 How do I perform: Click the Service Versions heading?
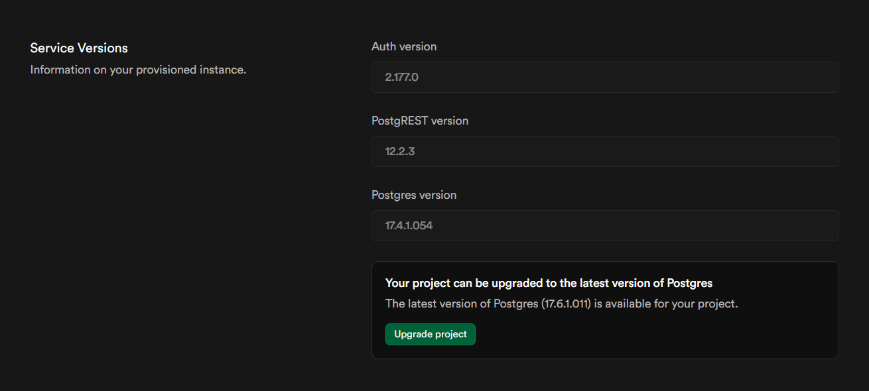click(x=79, y=48)
